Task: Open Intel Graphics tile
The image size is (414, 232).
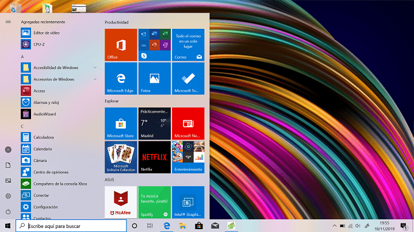Action: click(x=188, y=202)
